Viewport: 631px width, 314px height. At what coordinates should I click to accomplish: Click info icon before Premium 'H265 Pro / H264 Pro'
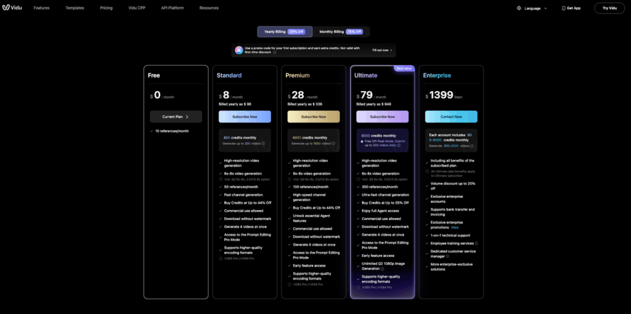tap(290, 284)
